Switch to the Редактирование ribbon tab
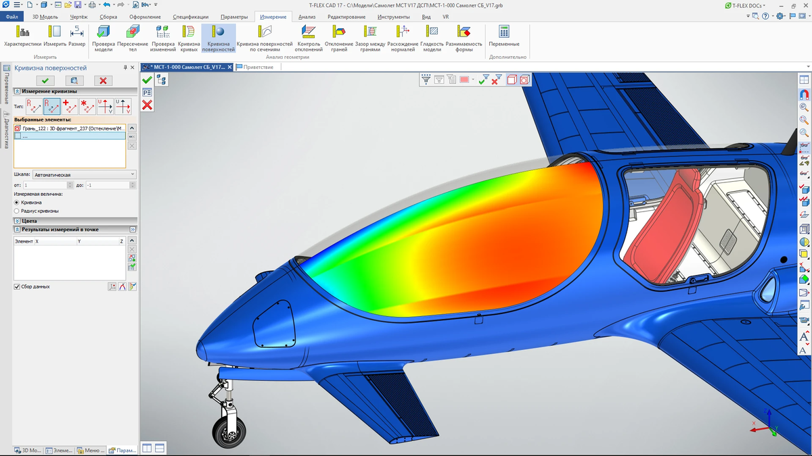 point(346,17)
